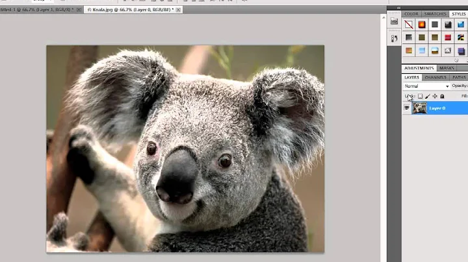Image resolution: width=468 pixels, height=262 pixels.
Task: Switch to the Swatches tab
Action: click(435, 14)
